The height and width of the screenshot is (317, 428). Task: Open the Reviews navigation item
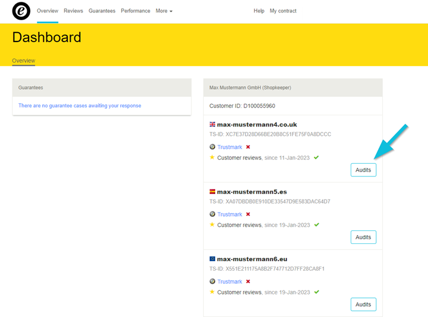pos(74,11)
